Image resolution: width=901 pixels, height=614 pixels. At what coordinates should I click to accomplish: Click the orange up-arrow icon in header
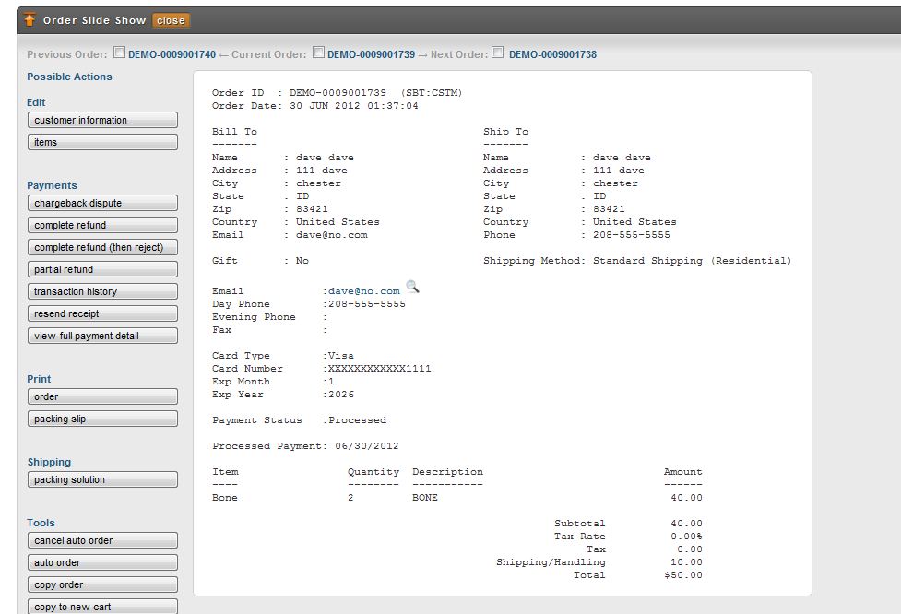[30, 19]
